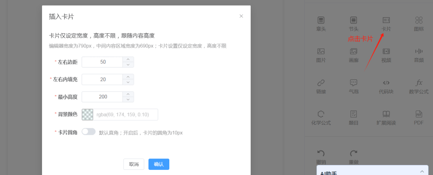
Task: Increase the 左右内填充 value with up arrow
Action: pos(128,77)
